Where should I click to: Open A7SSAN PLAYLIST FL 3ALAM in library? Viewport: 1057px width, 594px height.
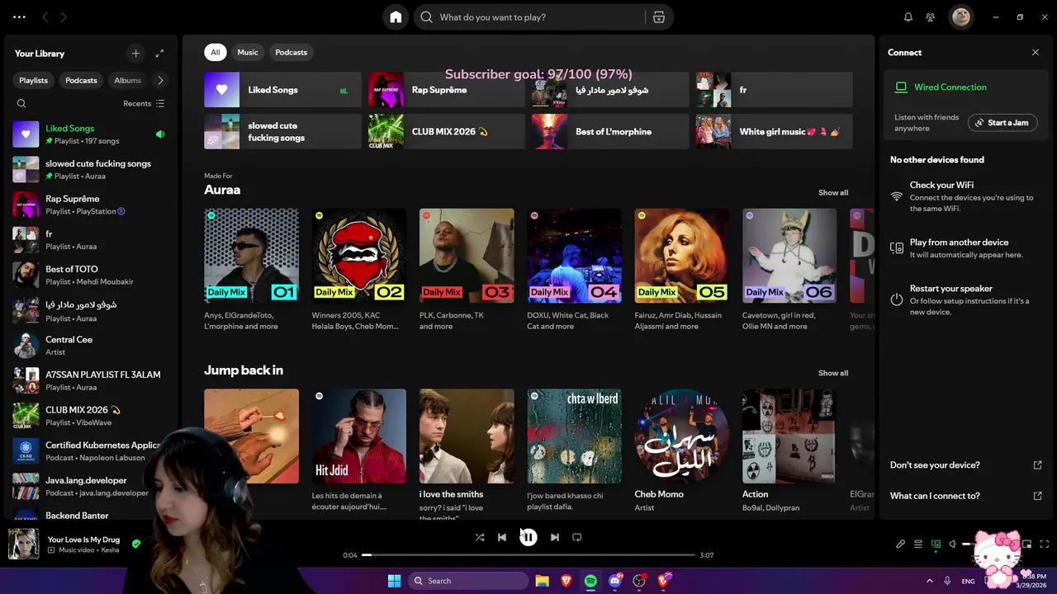[91, 380]
